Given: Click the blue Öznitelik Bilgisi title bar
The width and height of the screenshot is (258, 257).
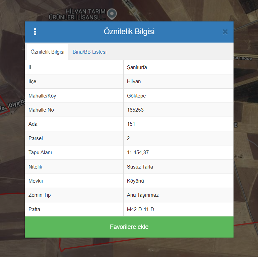Looking at the screenshot, I should (129, 32).
